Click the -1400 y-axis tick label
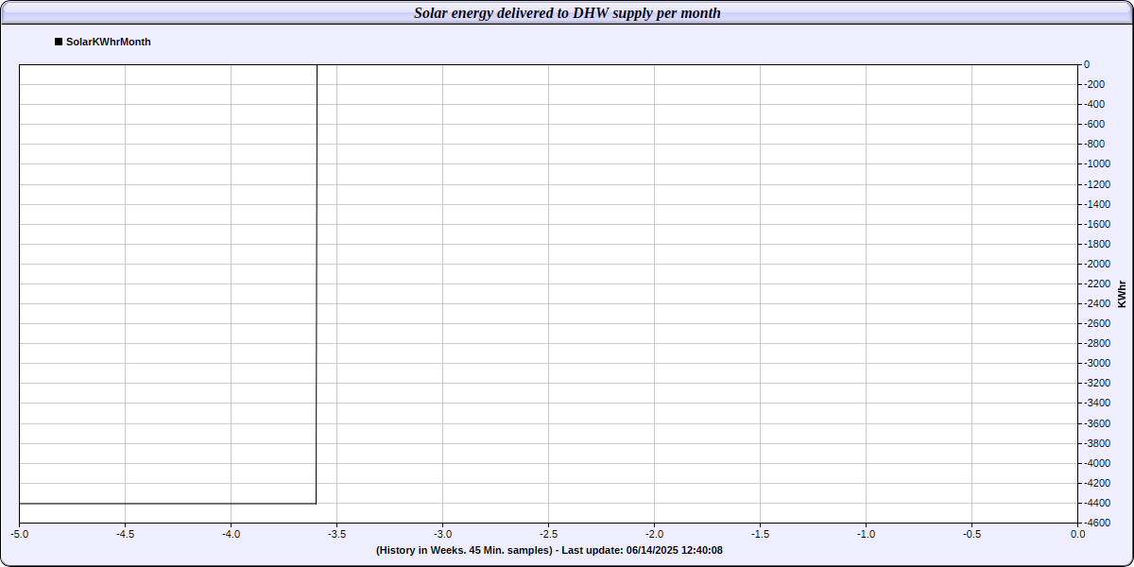The image size is (1134, 567). tap(1097, 204)
